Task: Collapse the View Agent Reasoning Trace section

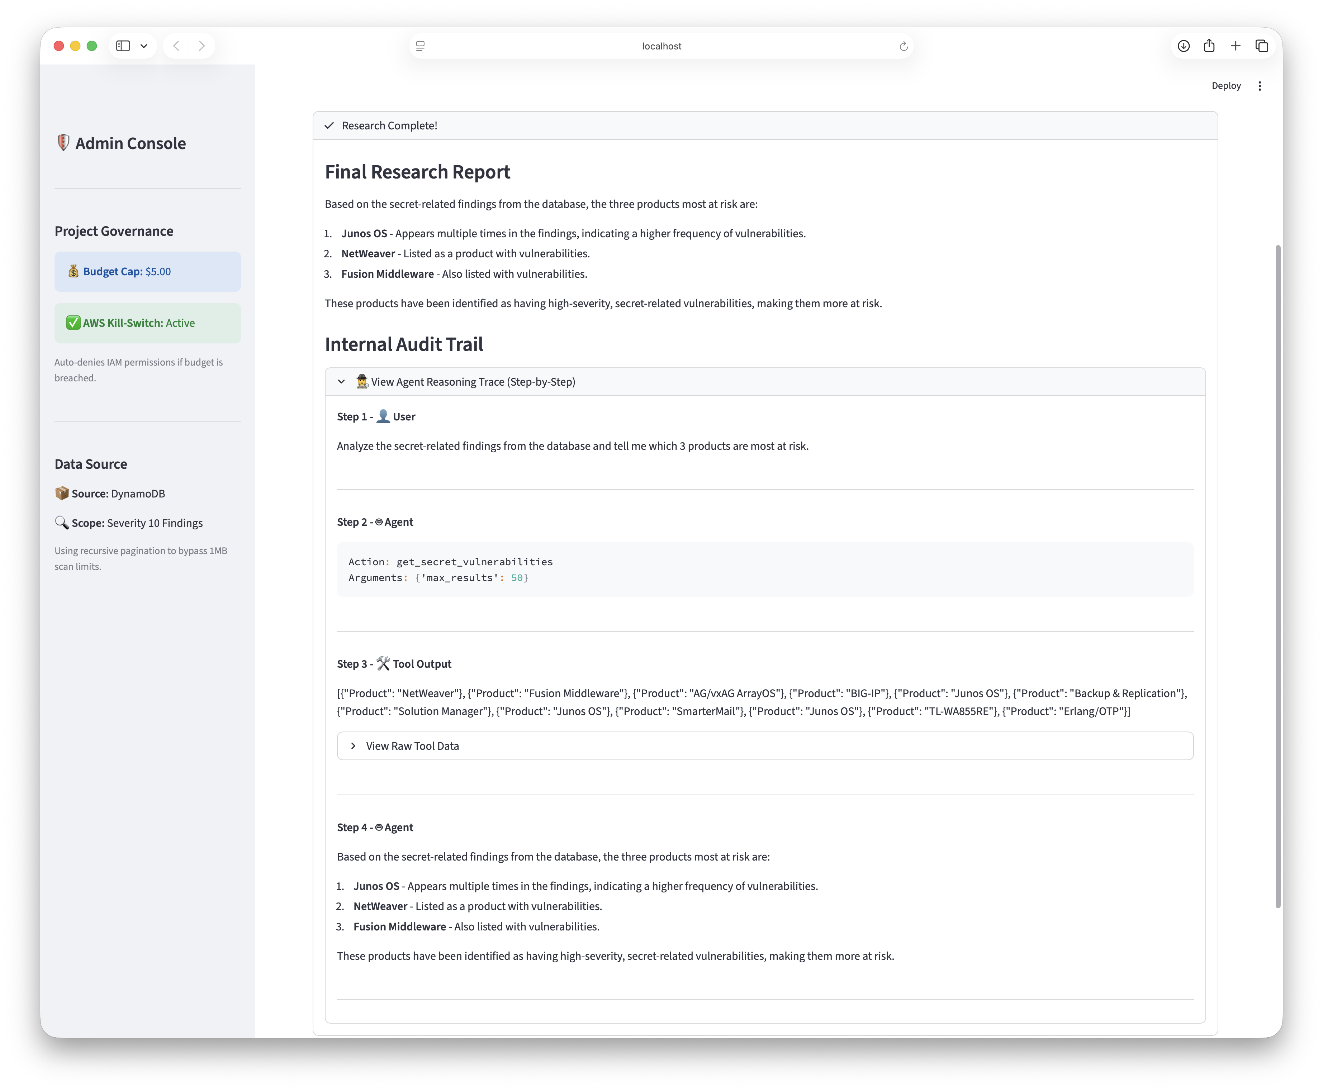Action: coord(341,381)
